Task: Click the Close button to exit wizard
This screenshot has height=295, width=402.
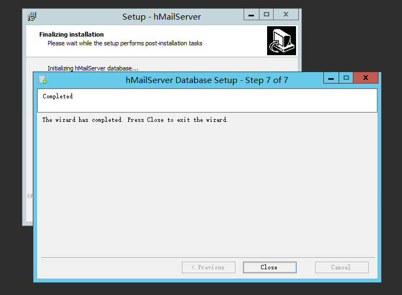Action: 270,267
